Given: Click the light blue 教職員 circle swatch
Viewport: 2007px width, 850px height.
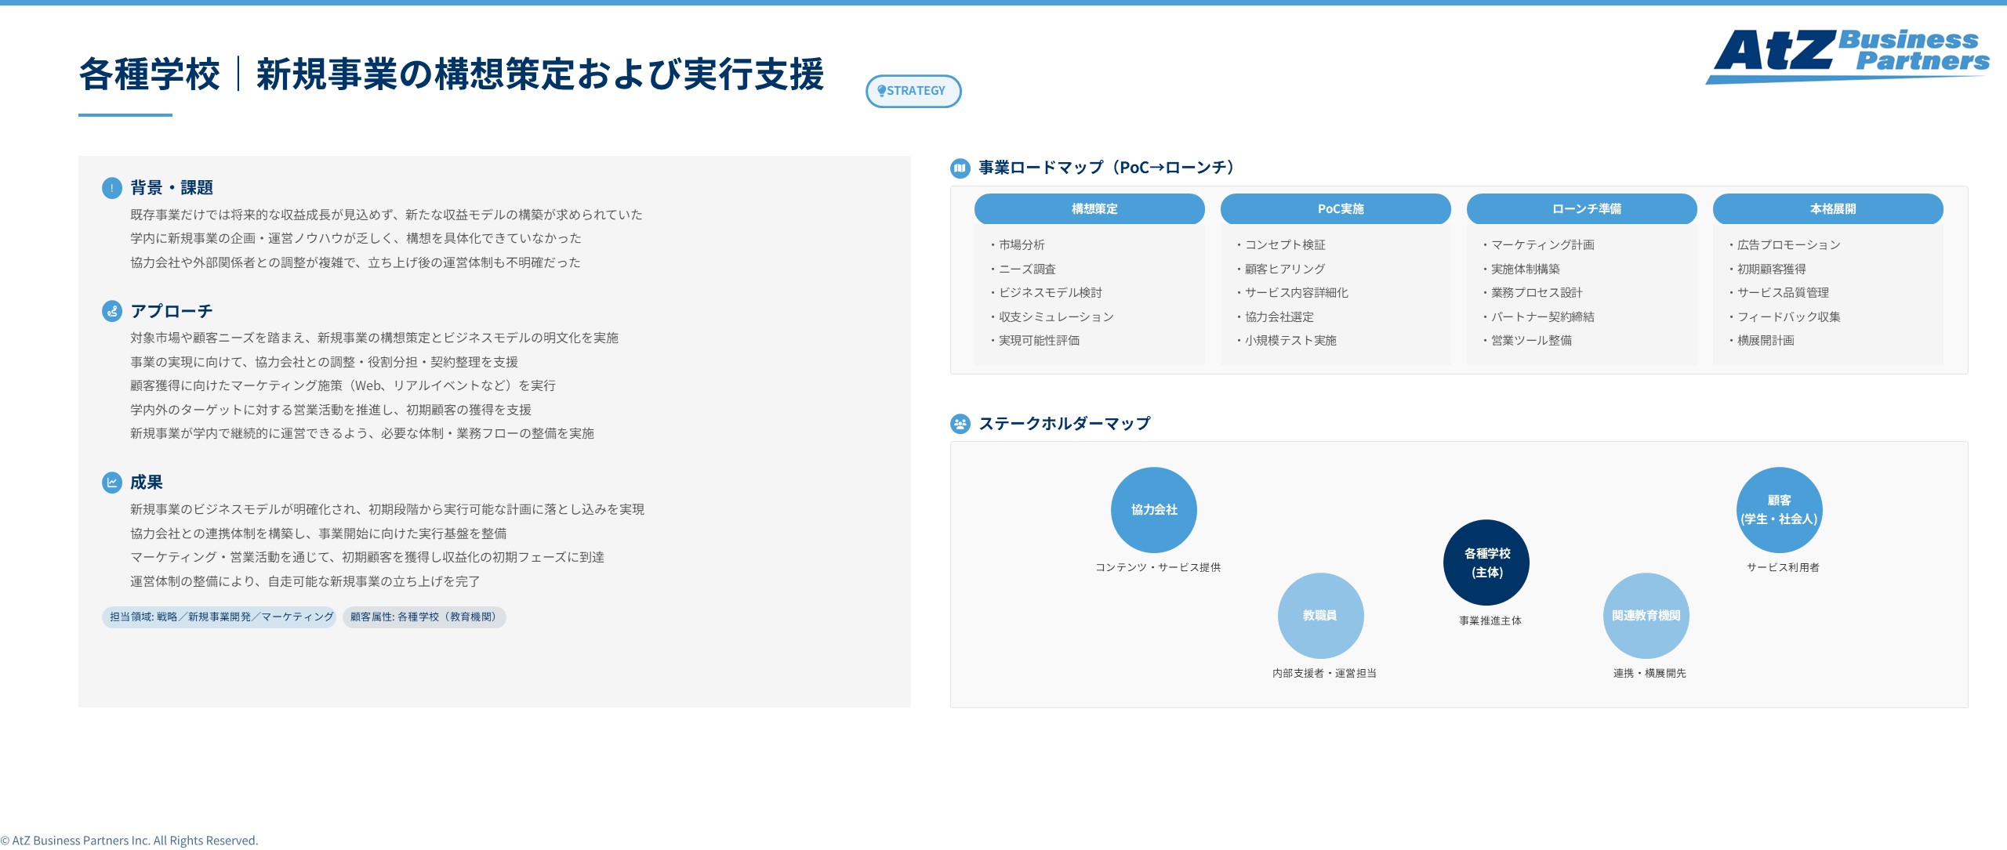Looking at the screenshot, I should (x=1320, y=616).
